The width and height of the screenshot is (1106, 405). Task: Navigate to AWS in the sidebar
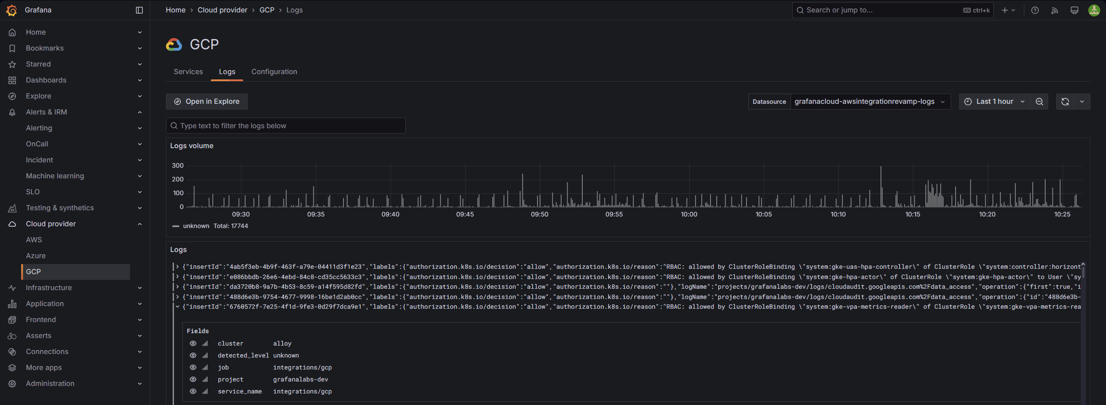click(34, 240)
